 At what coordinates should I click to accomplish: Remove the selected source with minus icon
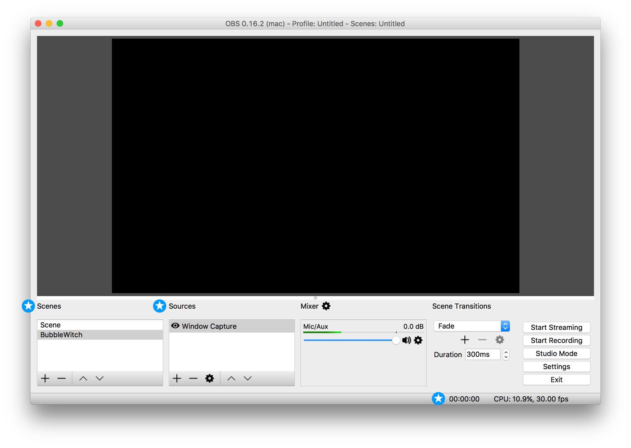[x=193, y=378]
